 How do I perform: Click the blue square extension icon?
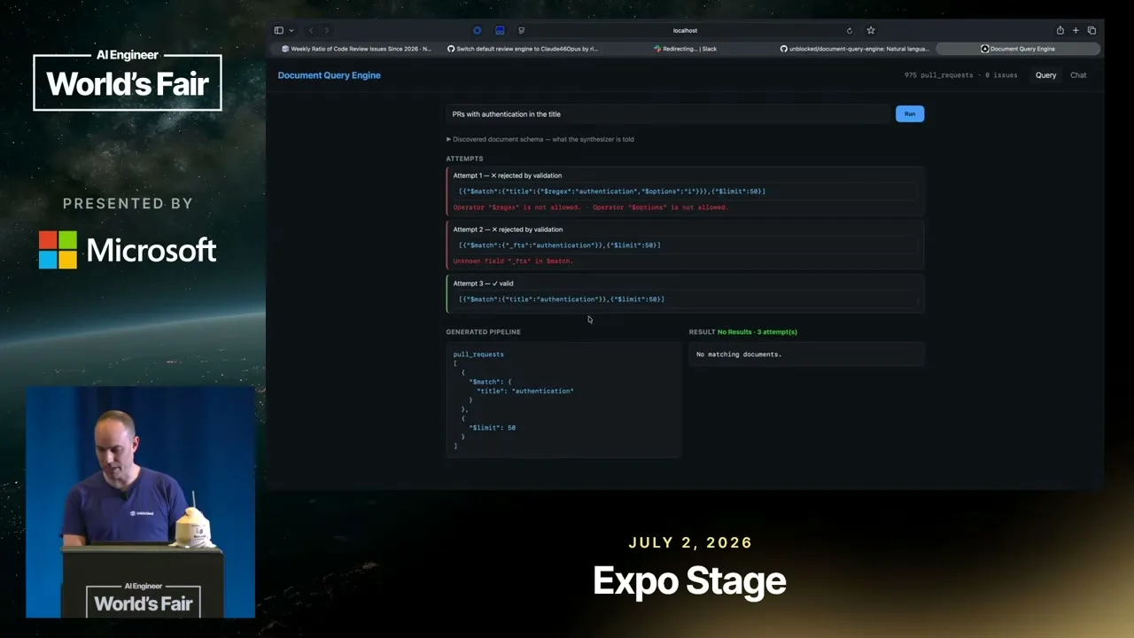click(500, 30)
